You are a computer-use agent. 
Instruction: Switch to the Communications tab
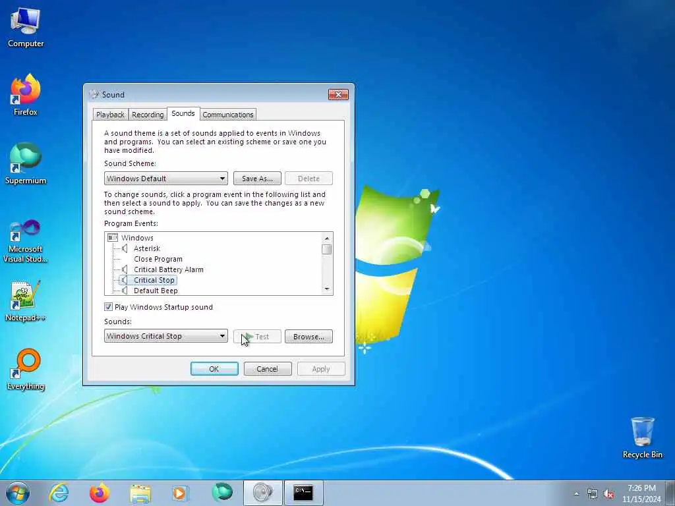pyautogui.click(x=227, y=115)
